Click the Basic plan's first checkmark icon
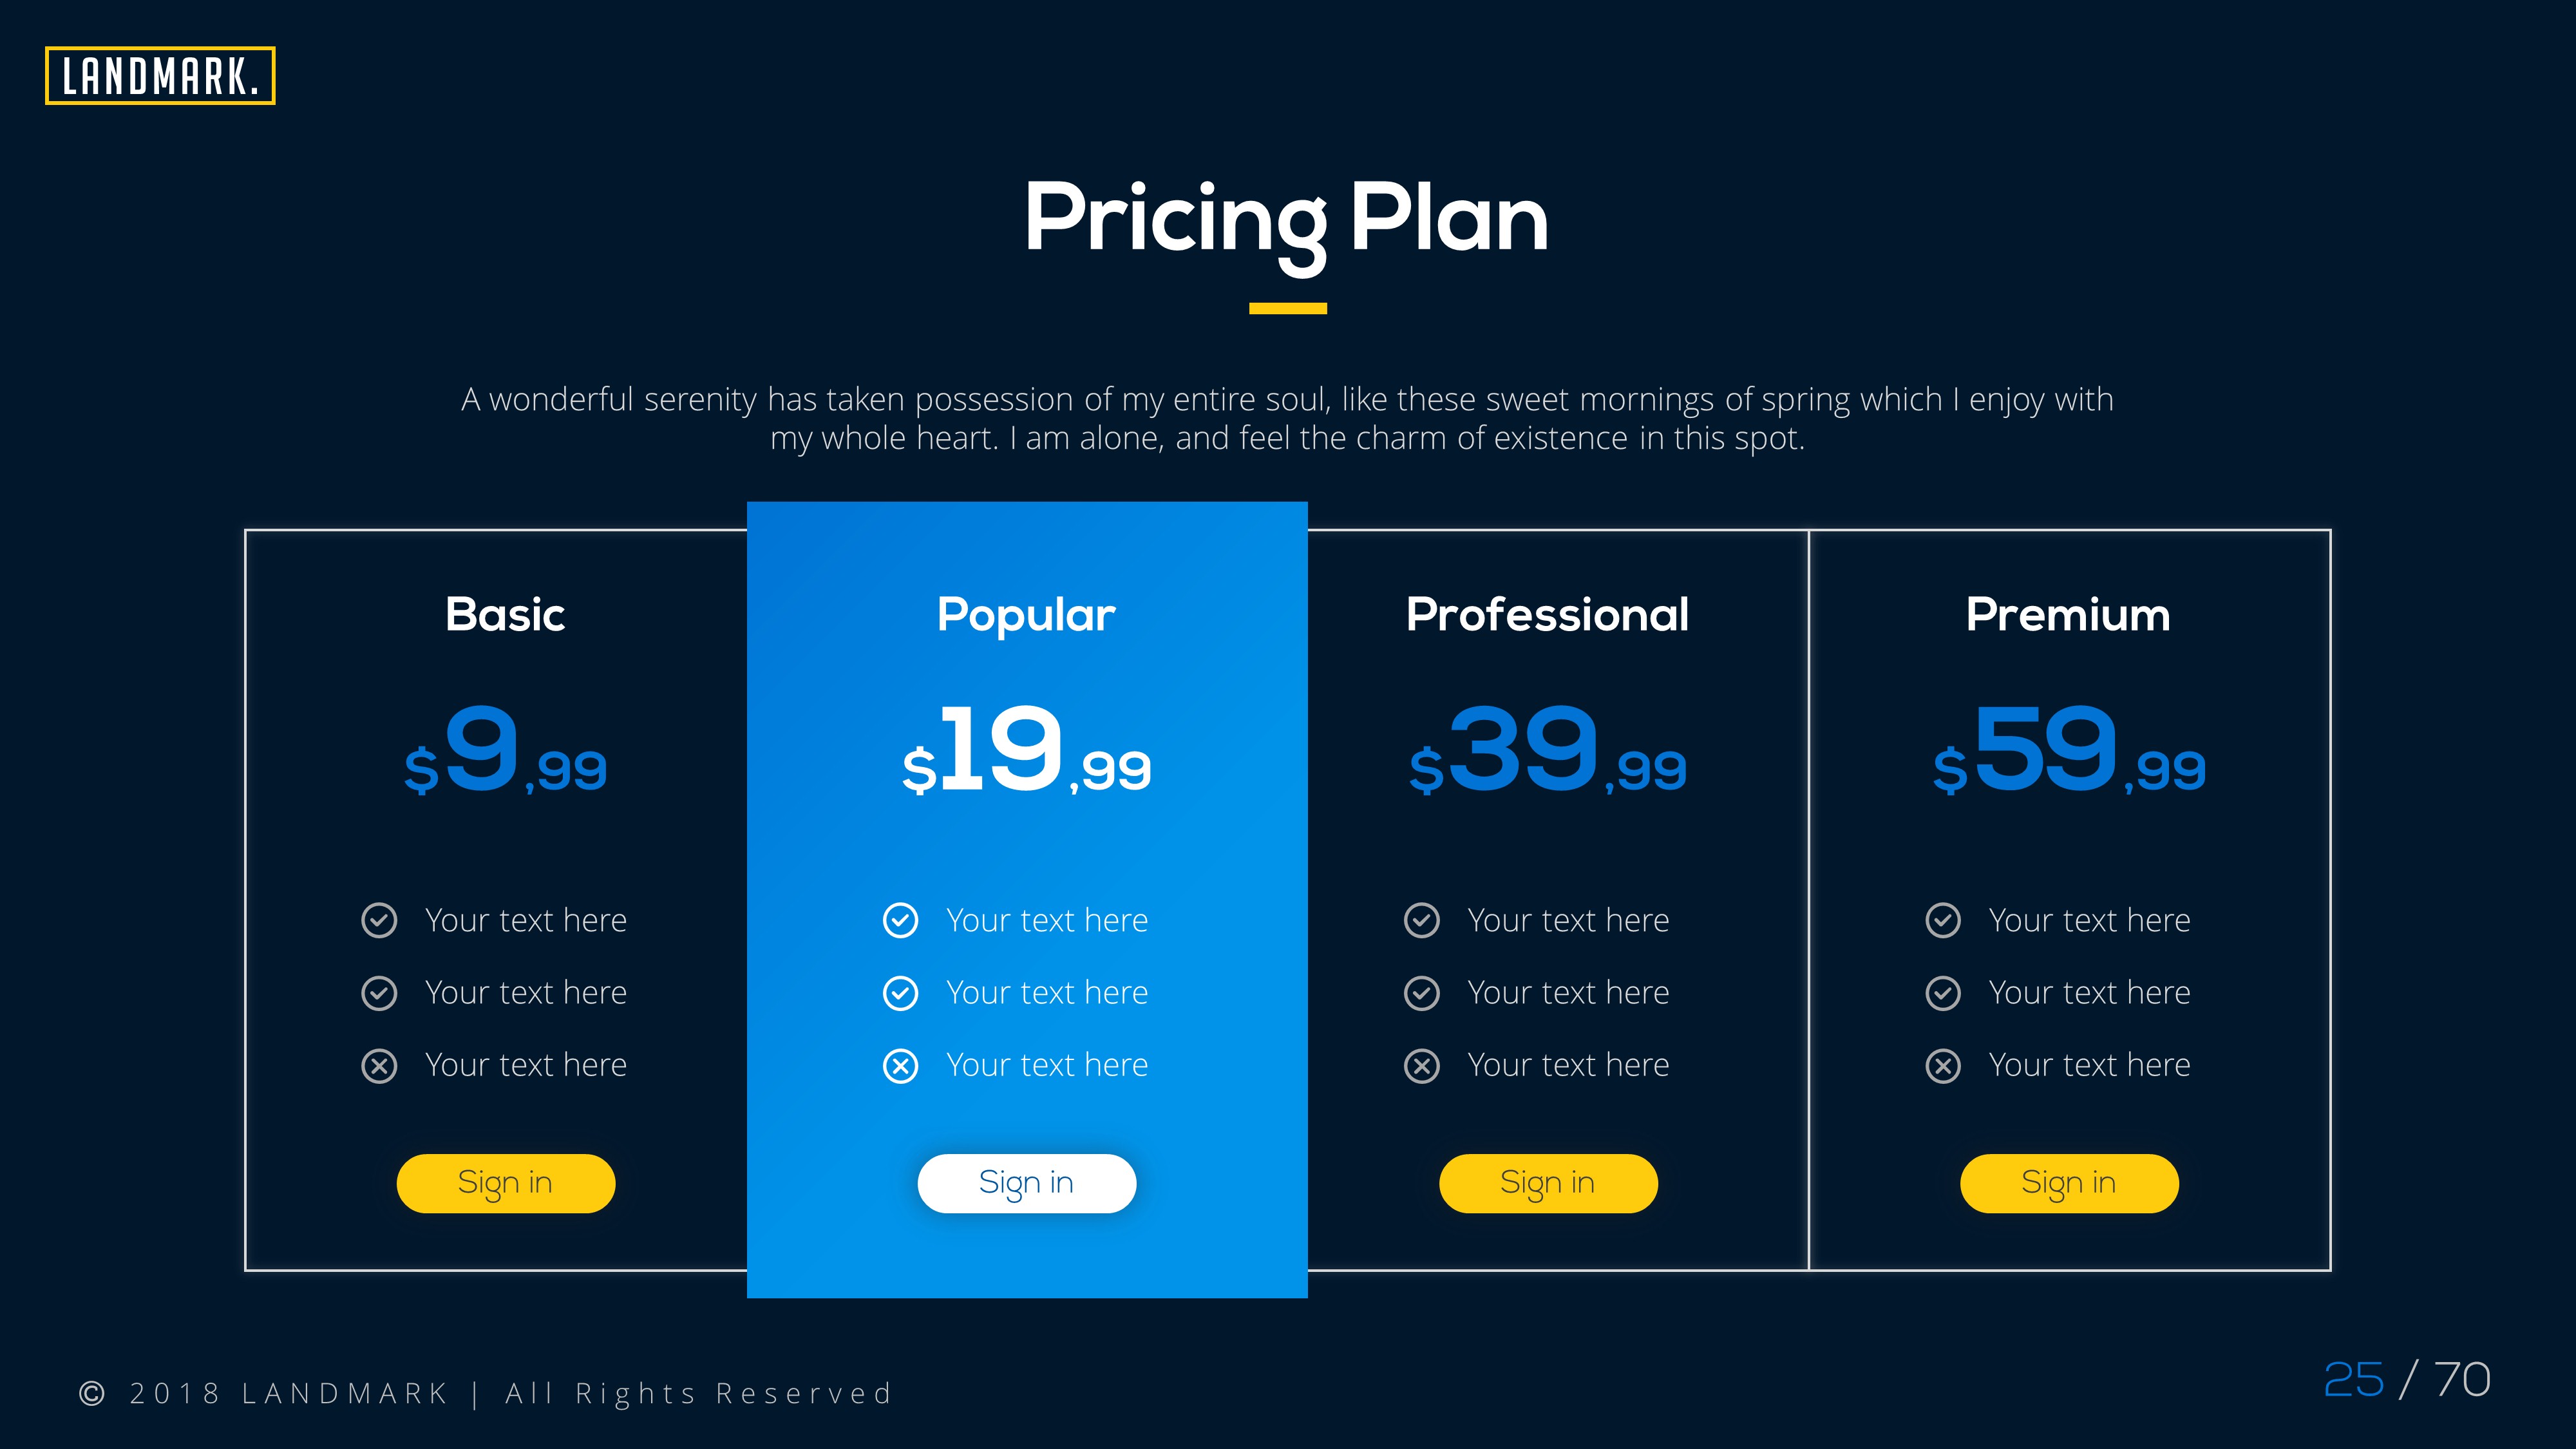Viewport: 2576px width, 1449px height. [379, 920]
